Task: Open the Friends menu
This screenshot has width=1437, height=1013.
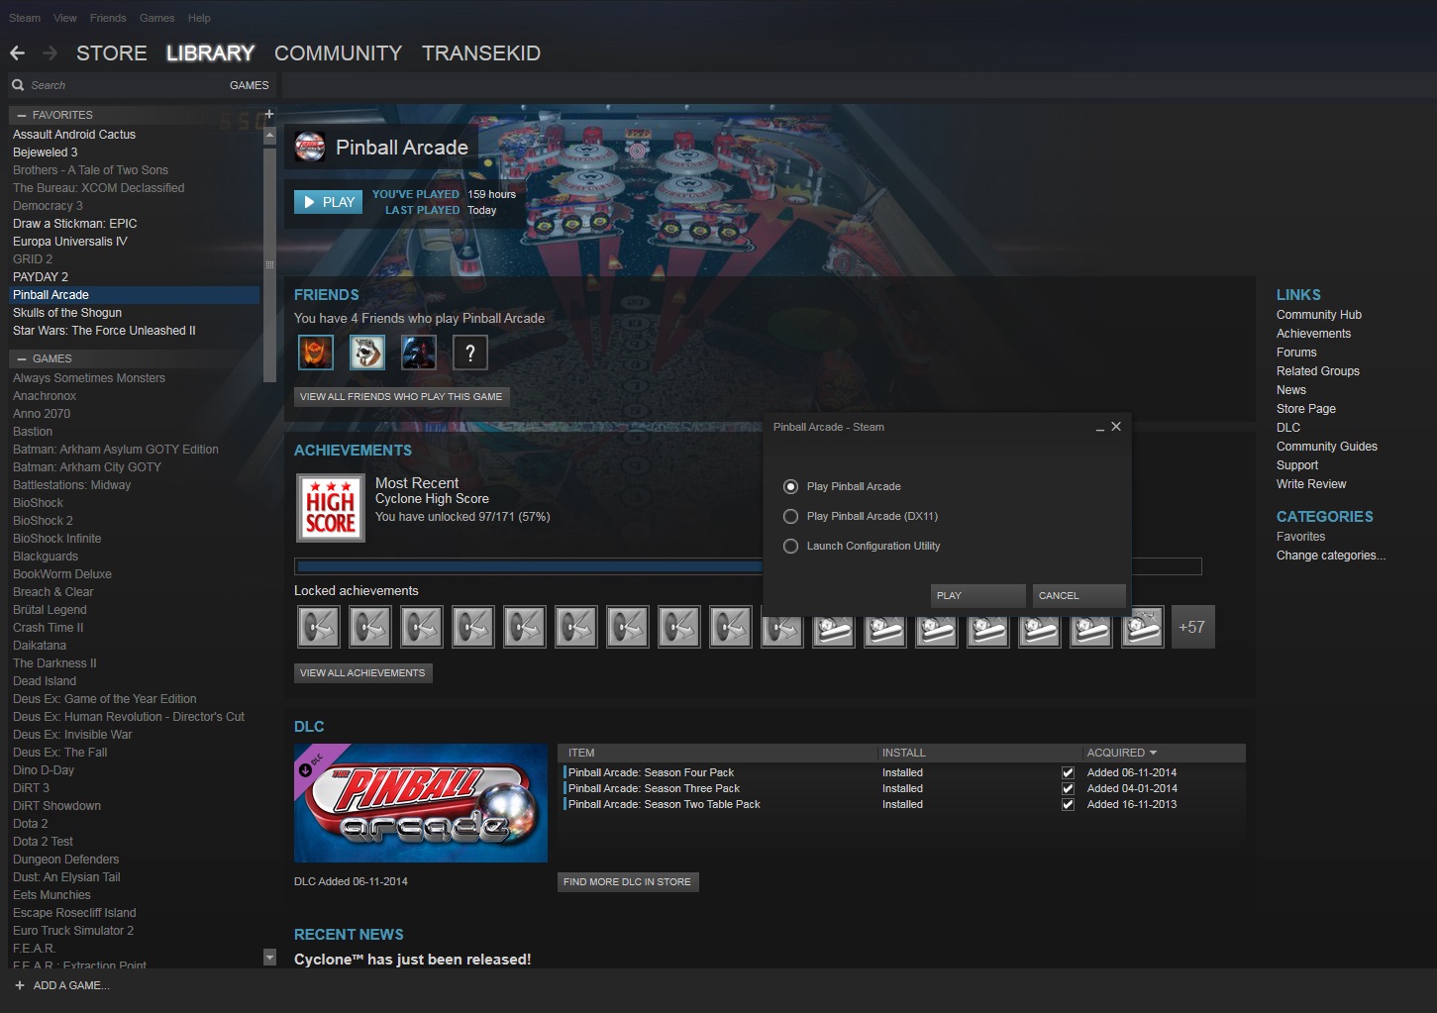Action: point(108,18)
